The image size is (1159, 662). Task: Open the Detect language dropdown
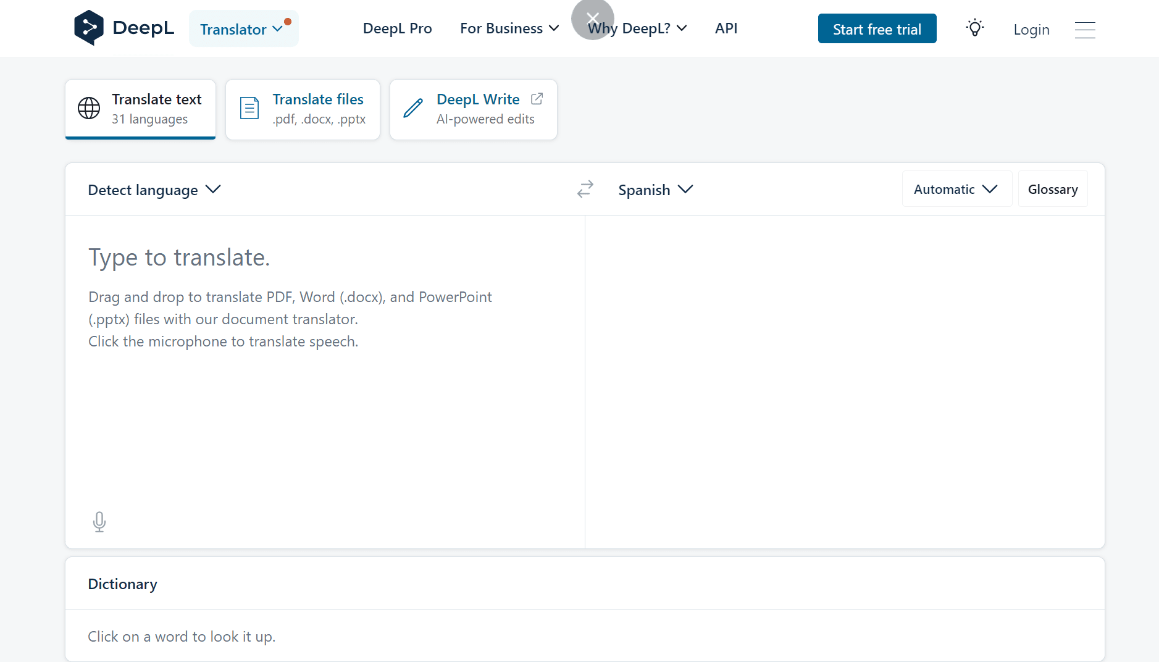click(x=153, y=189)
